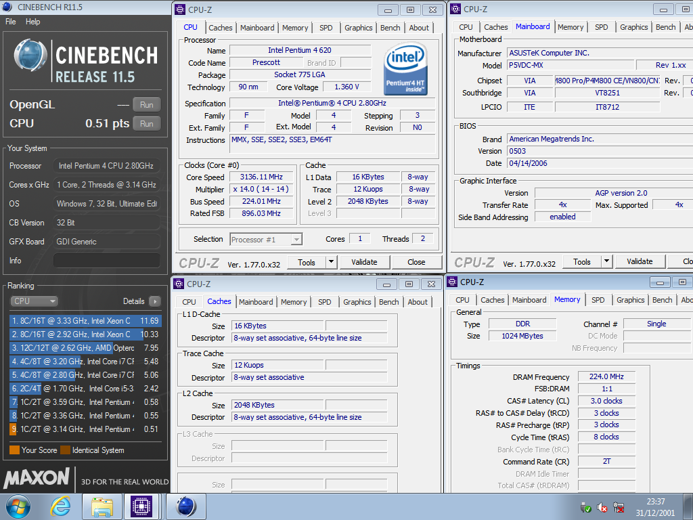The height and width of the screenshot is (520, 693).
Task: Click Close in the CPU window
Action: coord(416,262)
